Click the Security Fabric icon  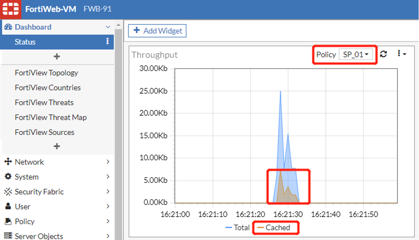point(8,192)
